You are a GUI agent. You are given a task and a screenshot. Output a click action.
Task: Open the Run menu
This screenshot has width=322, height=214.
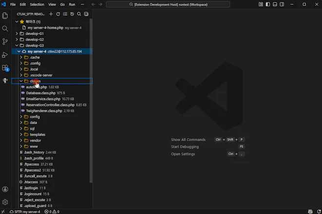72,4
